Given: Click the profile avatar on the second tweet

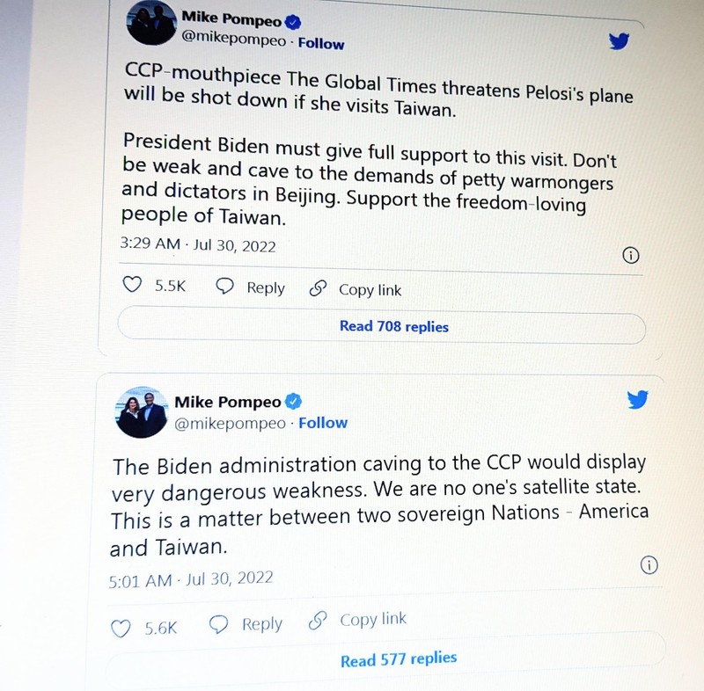Looking at the screenshot, I should click(141, 411).
